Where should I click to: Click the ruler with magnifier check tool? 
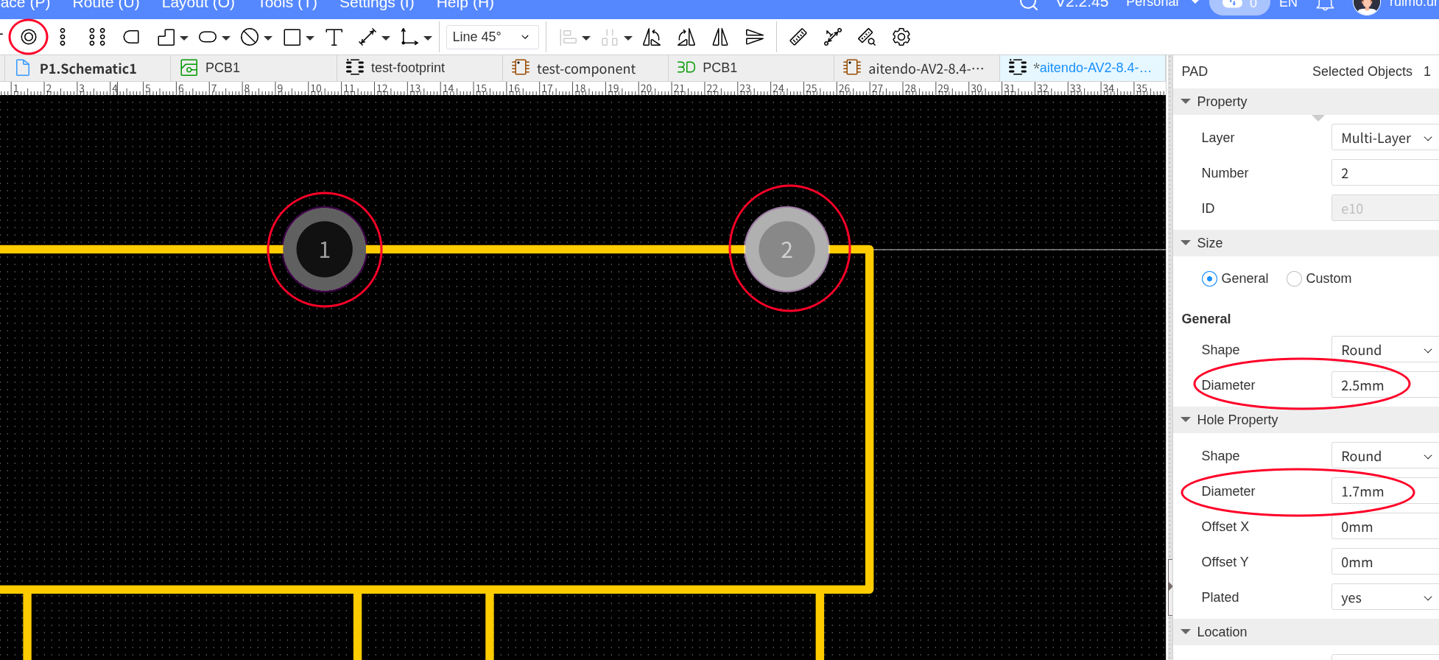point(867,37)
